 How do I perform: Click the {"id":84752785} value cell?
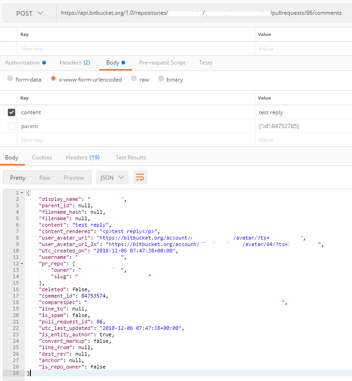pyautogui.click(x=304, y=126)
